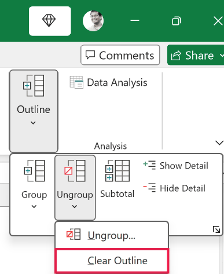Select Ungroup... from the dropdown menu
Viewport: 224px width, 274px height.
click(112, 235)
